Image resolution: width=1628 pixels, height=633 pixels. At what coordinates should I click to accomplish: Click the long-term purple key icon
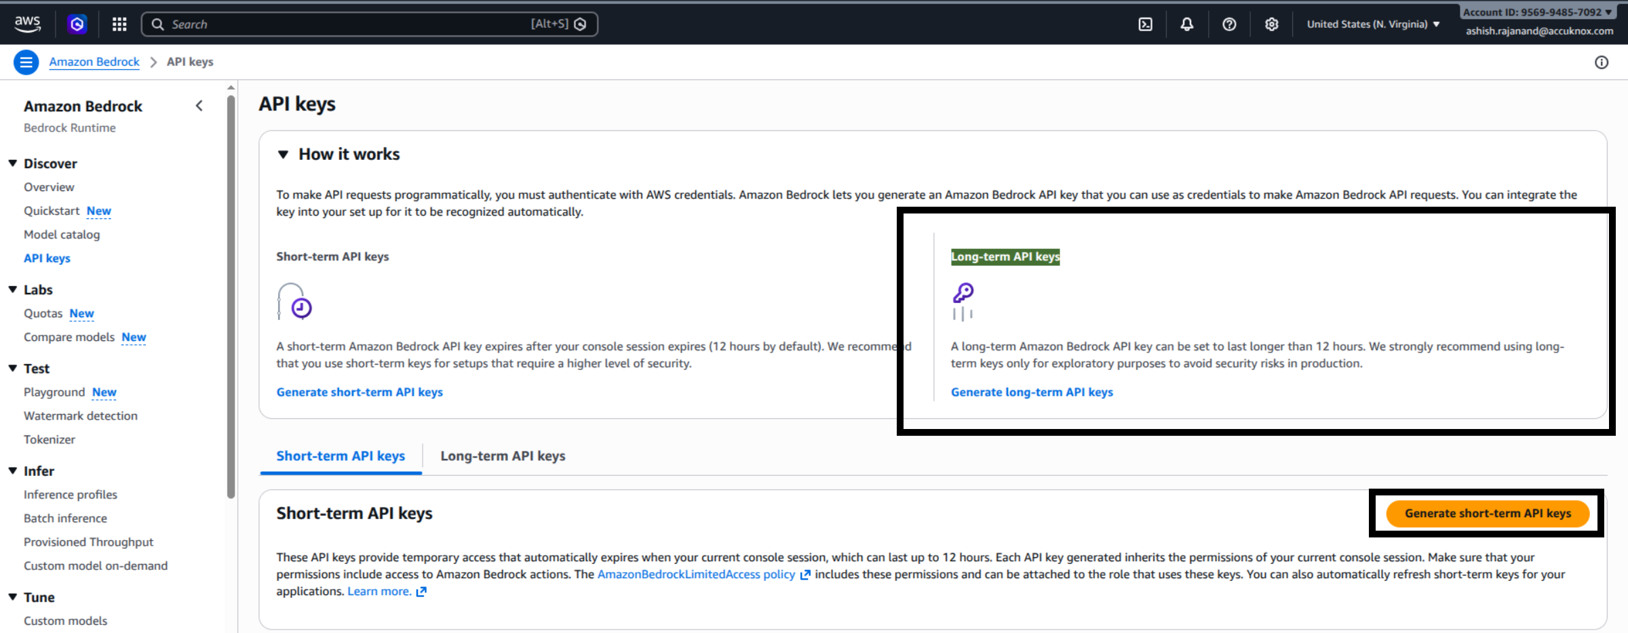[x=963, y=302]
